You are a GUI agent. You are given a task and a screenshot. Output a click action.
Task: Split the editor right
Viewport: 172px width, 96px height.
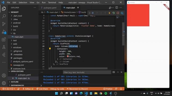[117, 7]
